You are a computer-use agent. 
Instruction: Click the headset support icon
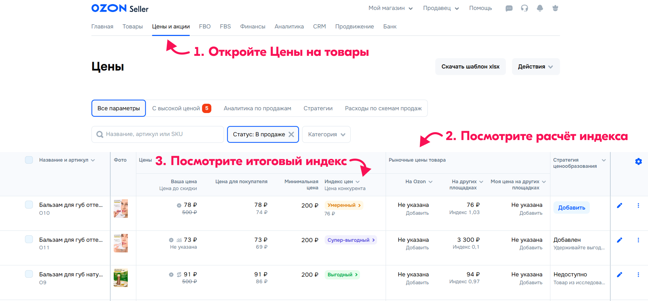pyautogui.click(x=524, y=8)
